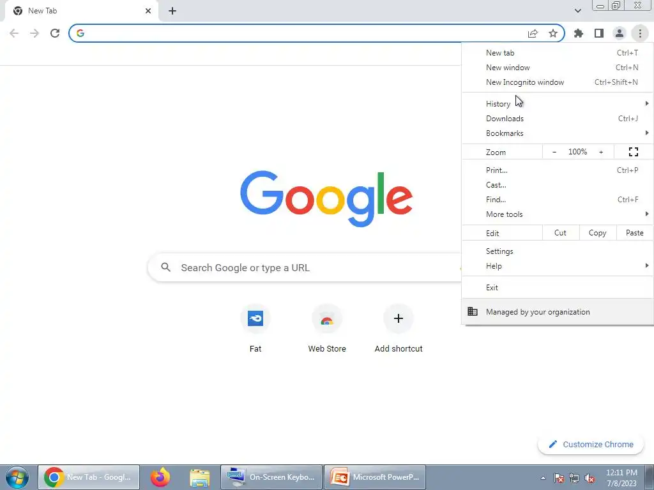This screenshot has height=490, width=654.
Task: Click Copy in the Edit row
Action: click(x=598, y=233)
